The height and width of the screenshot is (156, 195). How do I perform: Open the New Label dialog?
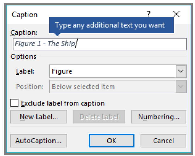click(39, 117)
